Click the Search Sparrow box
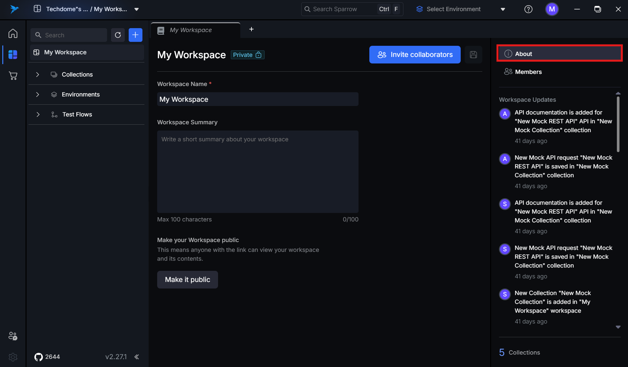The height and width of the screenshot is (367, 628). click(352, 9)
